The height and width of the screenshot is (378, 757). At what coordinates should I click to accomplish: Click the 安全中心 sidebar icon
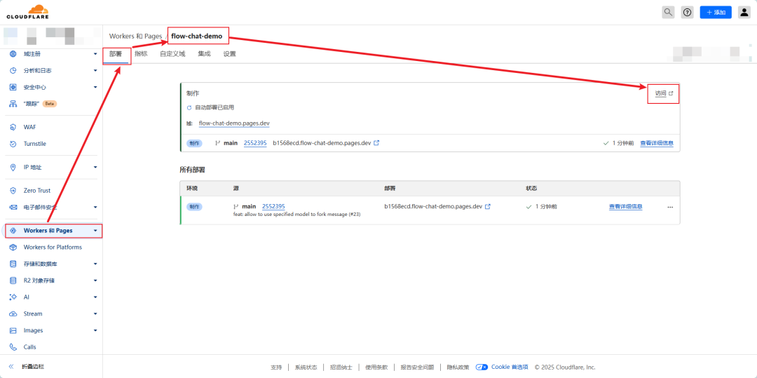[13, 88]
